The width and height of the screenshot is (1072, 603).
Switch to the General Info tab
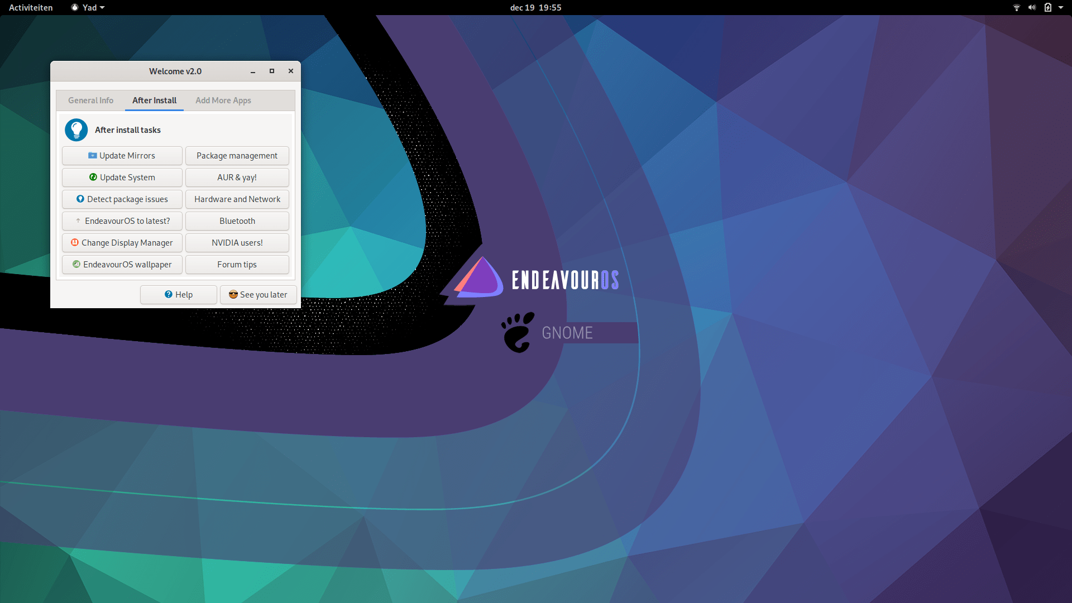click(90, 100)
